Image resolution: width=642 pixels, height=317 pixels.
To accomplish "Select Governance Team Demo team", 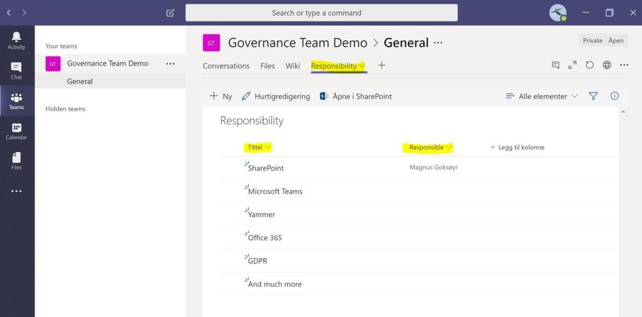I will [x=107, y=64].
